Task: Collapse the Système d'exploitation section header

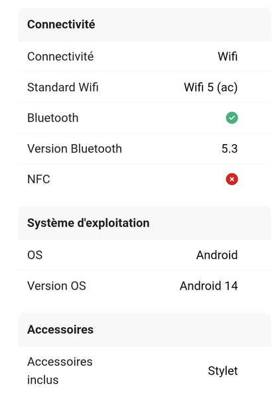Action: pos(145,223)
